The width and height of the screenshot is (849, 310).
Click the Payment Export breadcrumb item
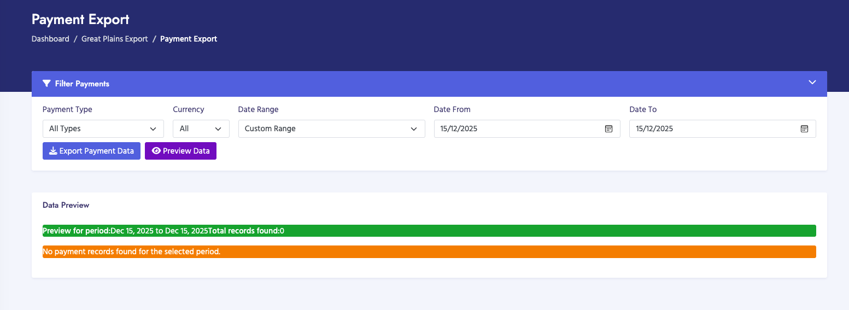point(189,39)
